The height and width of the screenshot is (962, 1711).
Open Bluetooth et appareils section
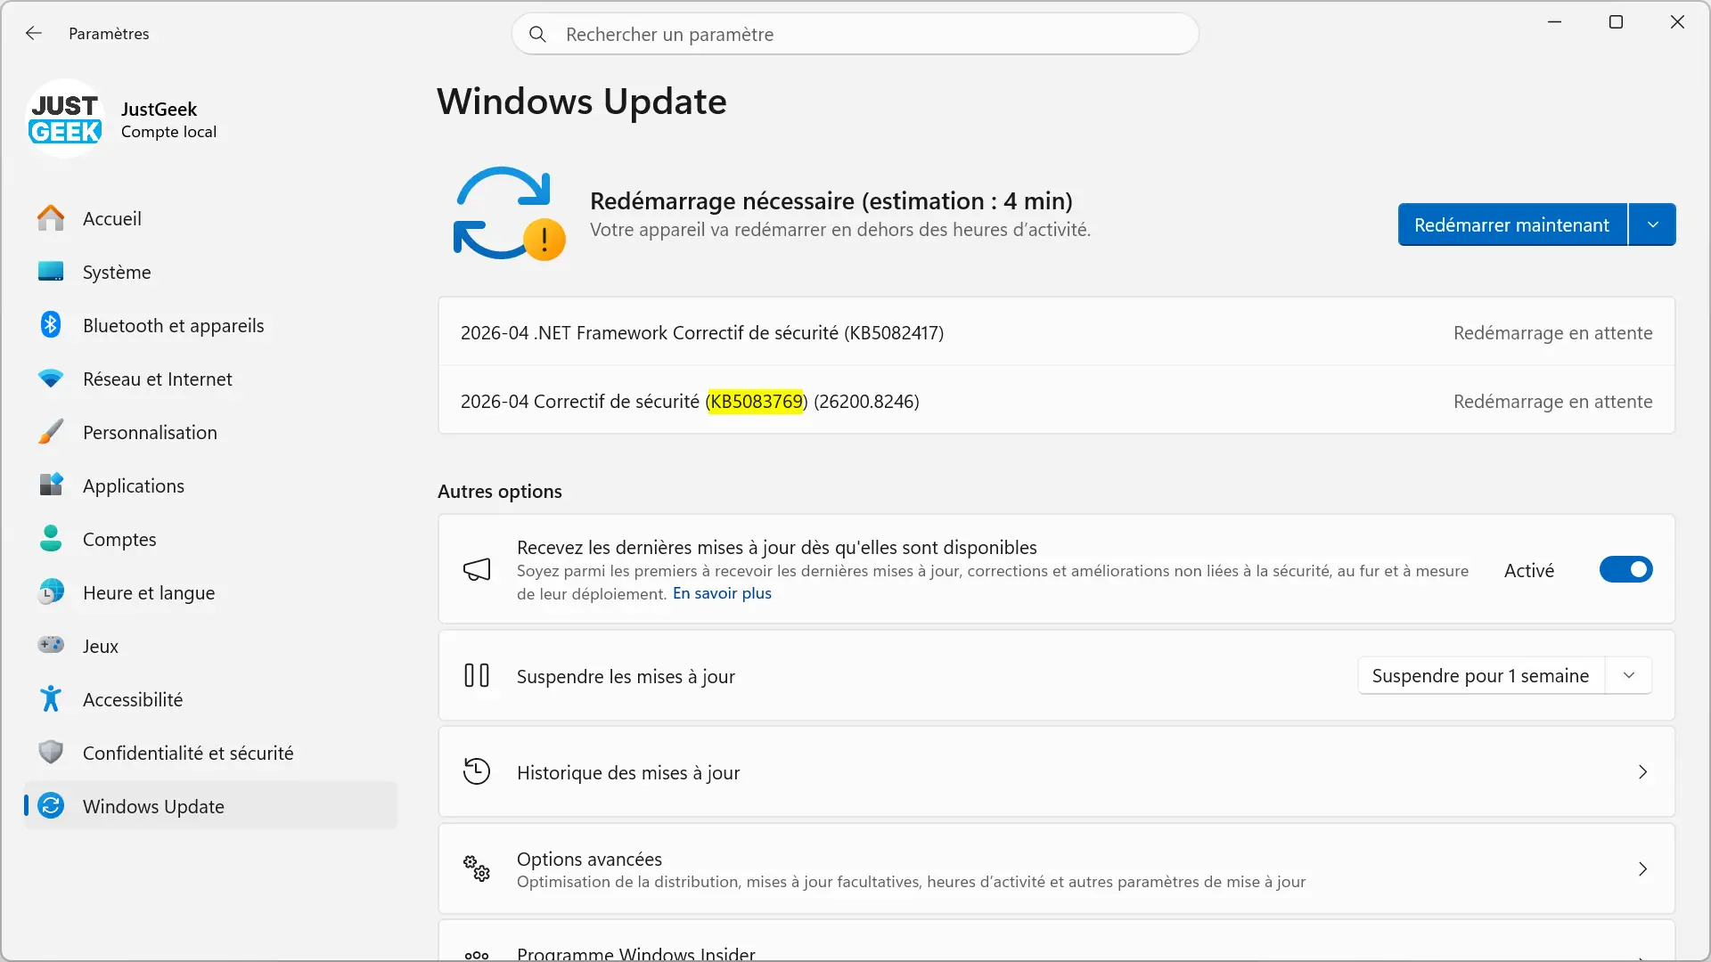(211, 325)
